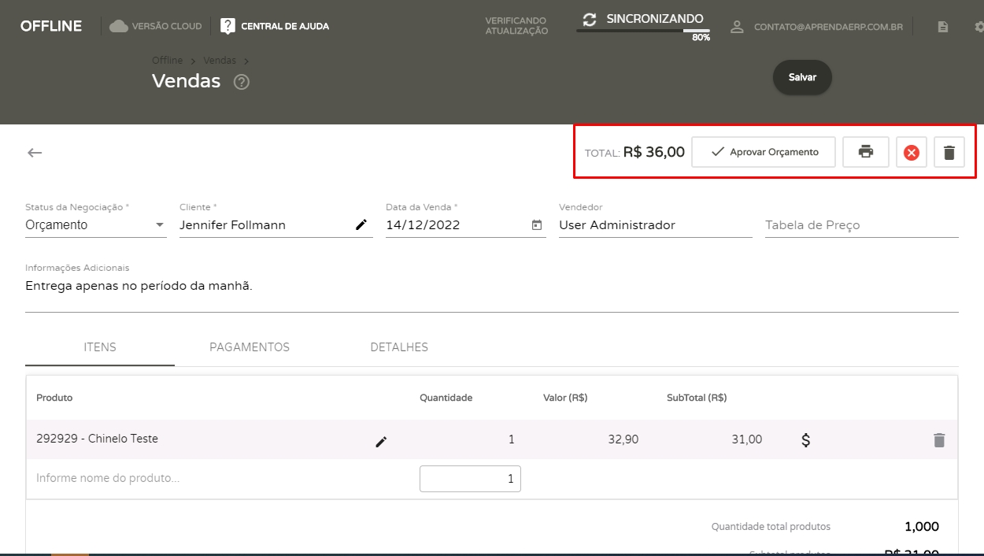Edit client Jennifer Follmann pencil icon
Image resolution: width=984 pixels, height=556 pixels.
[361, 225]
